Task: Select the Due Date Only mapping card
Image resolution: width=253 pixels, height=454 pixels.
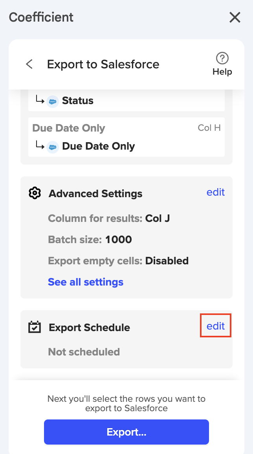Action: pyautogui.click(x=126, y=137)
